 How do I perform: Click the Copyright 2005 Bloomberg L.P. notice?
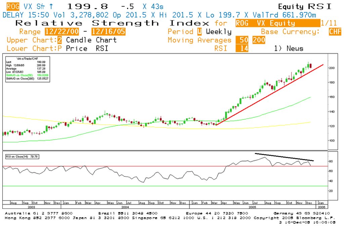pyautogui.click(x=294, y=218)
